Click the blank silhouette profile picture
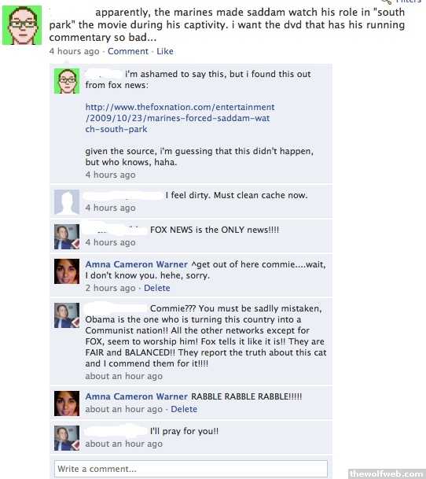 click(67, 202)
